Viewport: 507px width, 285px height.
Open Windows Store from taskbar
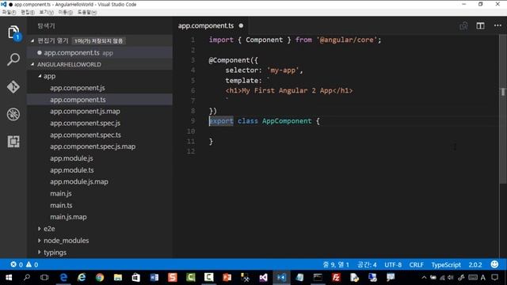[136, 278]
